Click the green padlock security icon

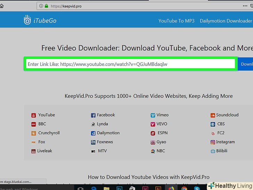(47, 6)
